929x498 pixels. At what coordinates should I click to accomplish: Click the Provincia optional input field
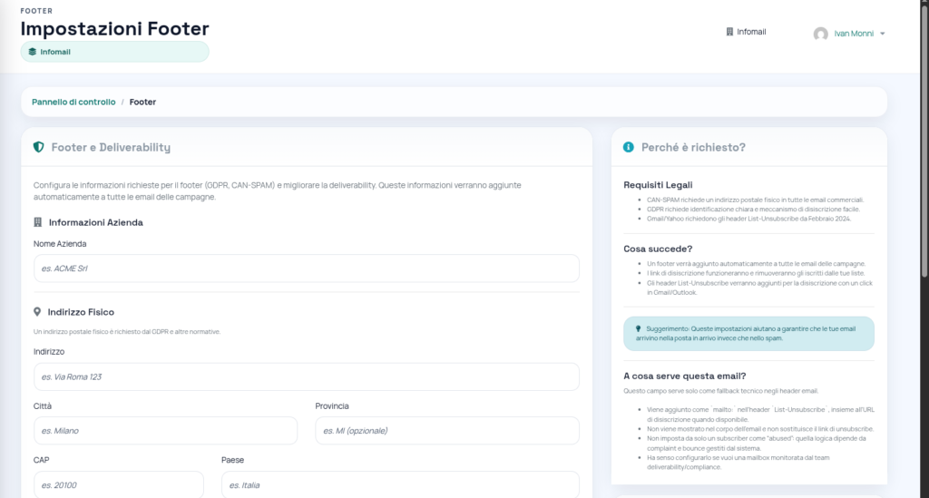[x=446, y=431]
